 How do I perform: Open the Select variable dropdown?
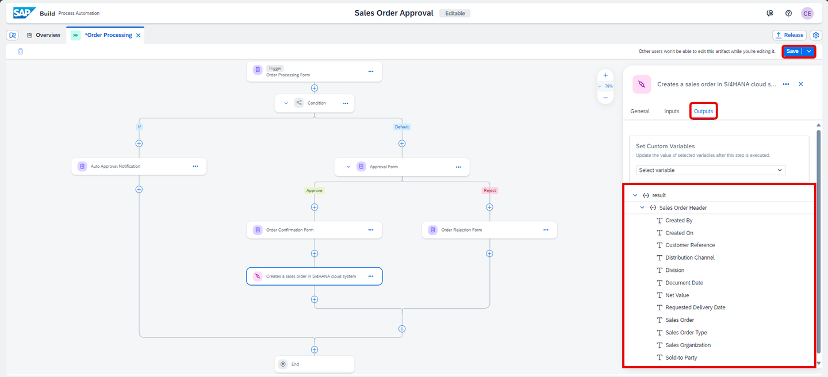coord(711,170)
